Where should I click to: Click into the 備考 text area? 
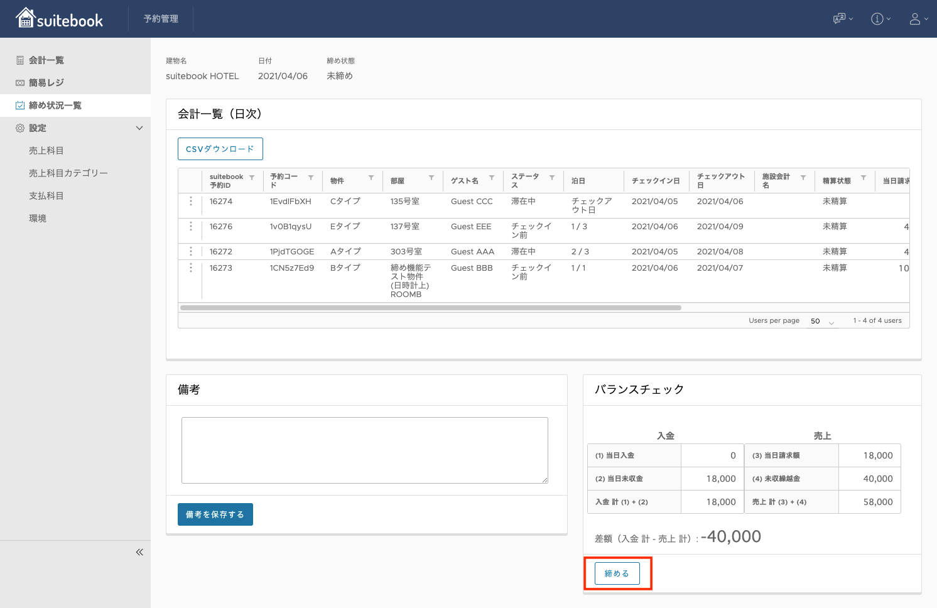point(365,450)
